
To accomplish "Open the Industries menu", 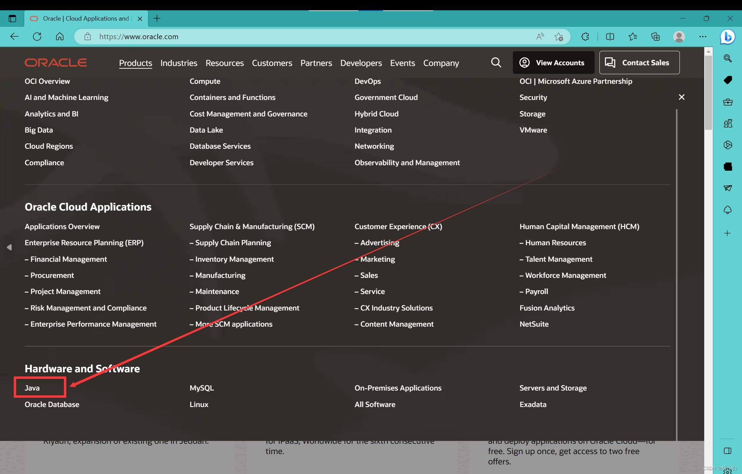I will click(179, 63).
